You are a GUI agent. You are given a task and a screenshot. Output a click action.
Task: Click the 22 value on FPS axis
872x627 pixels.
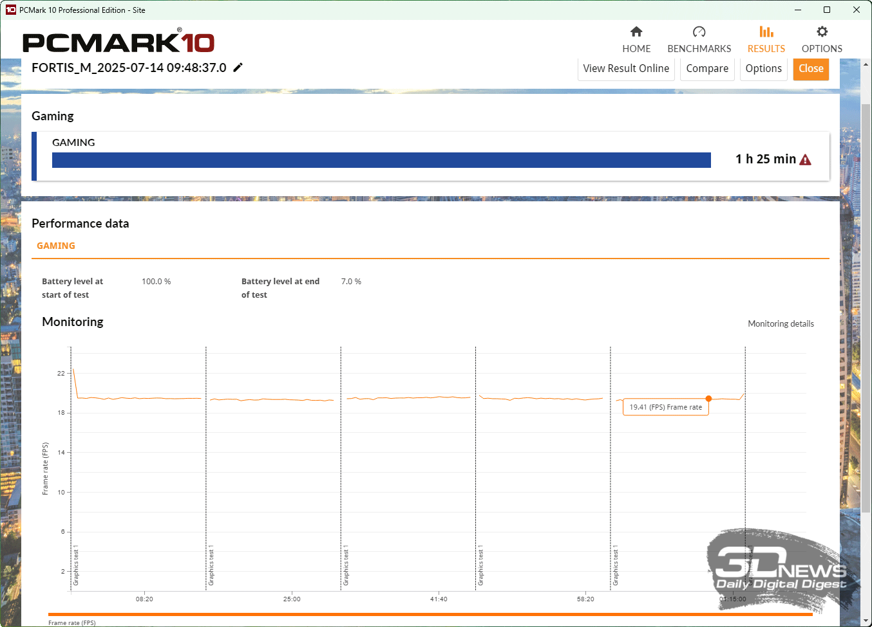click(61, 373)
